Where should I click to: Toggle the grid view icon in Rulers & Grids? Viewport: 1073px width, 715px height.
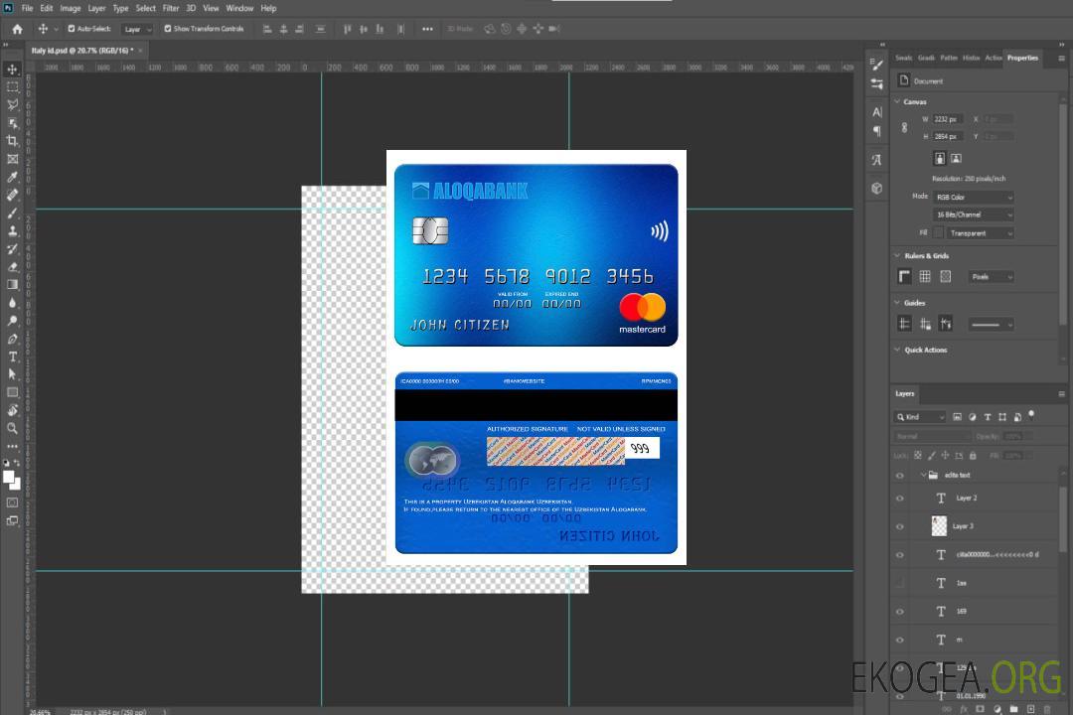click(925, 276)
